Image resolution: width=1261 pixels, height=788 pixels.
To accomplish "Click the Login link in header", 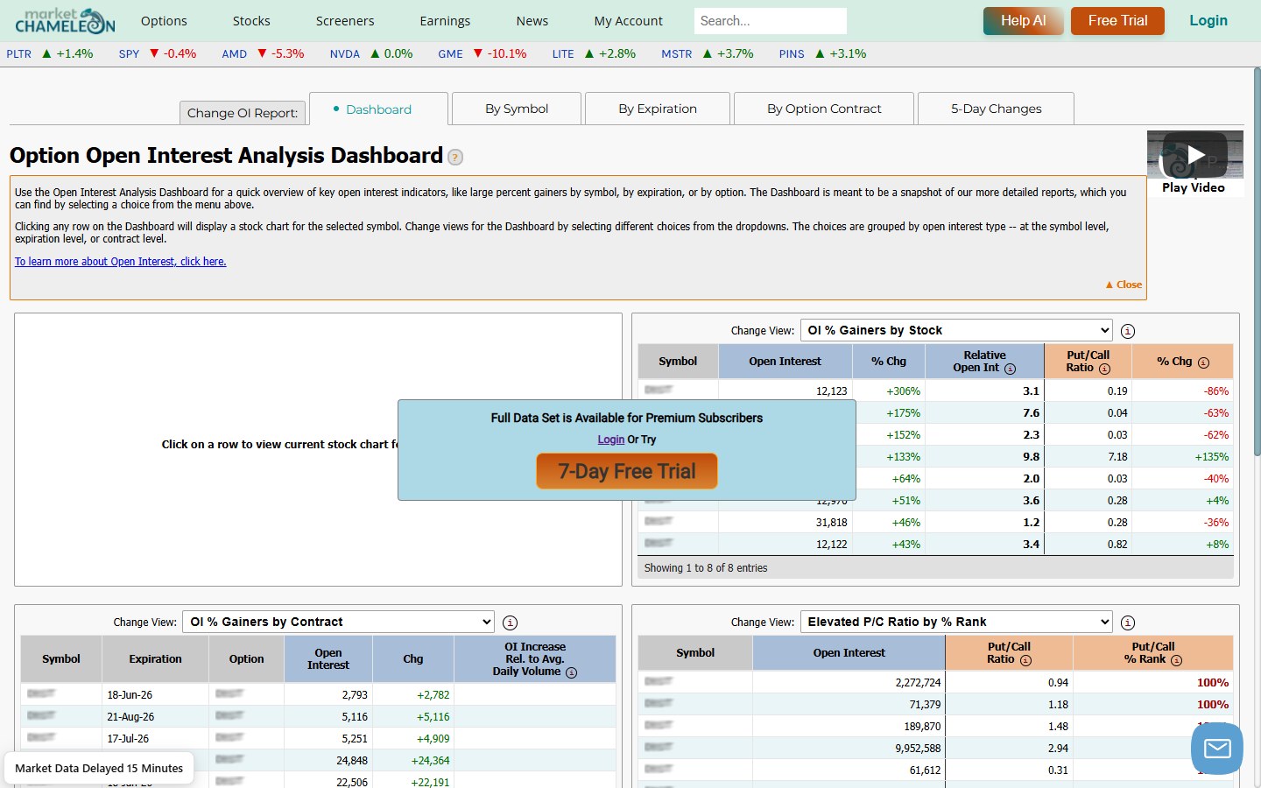I will pyautogui.click(x=1208, y=20).
